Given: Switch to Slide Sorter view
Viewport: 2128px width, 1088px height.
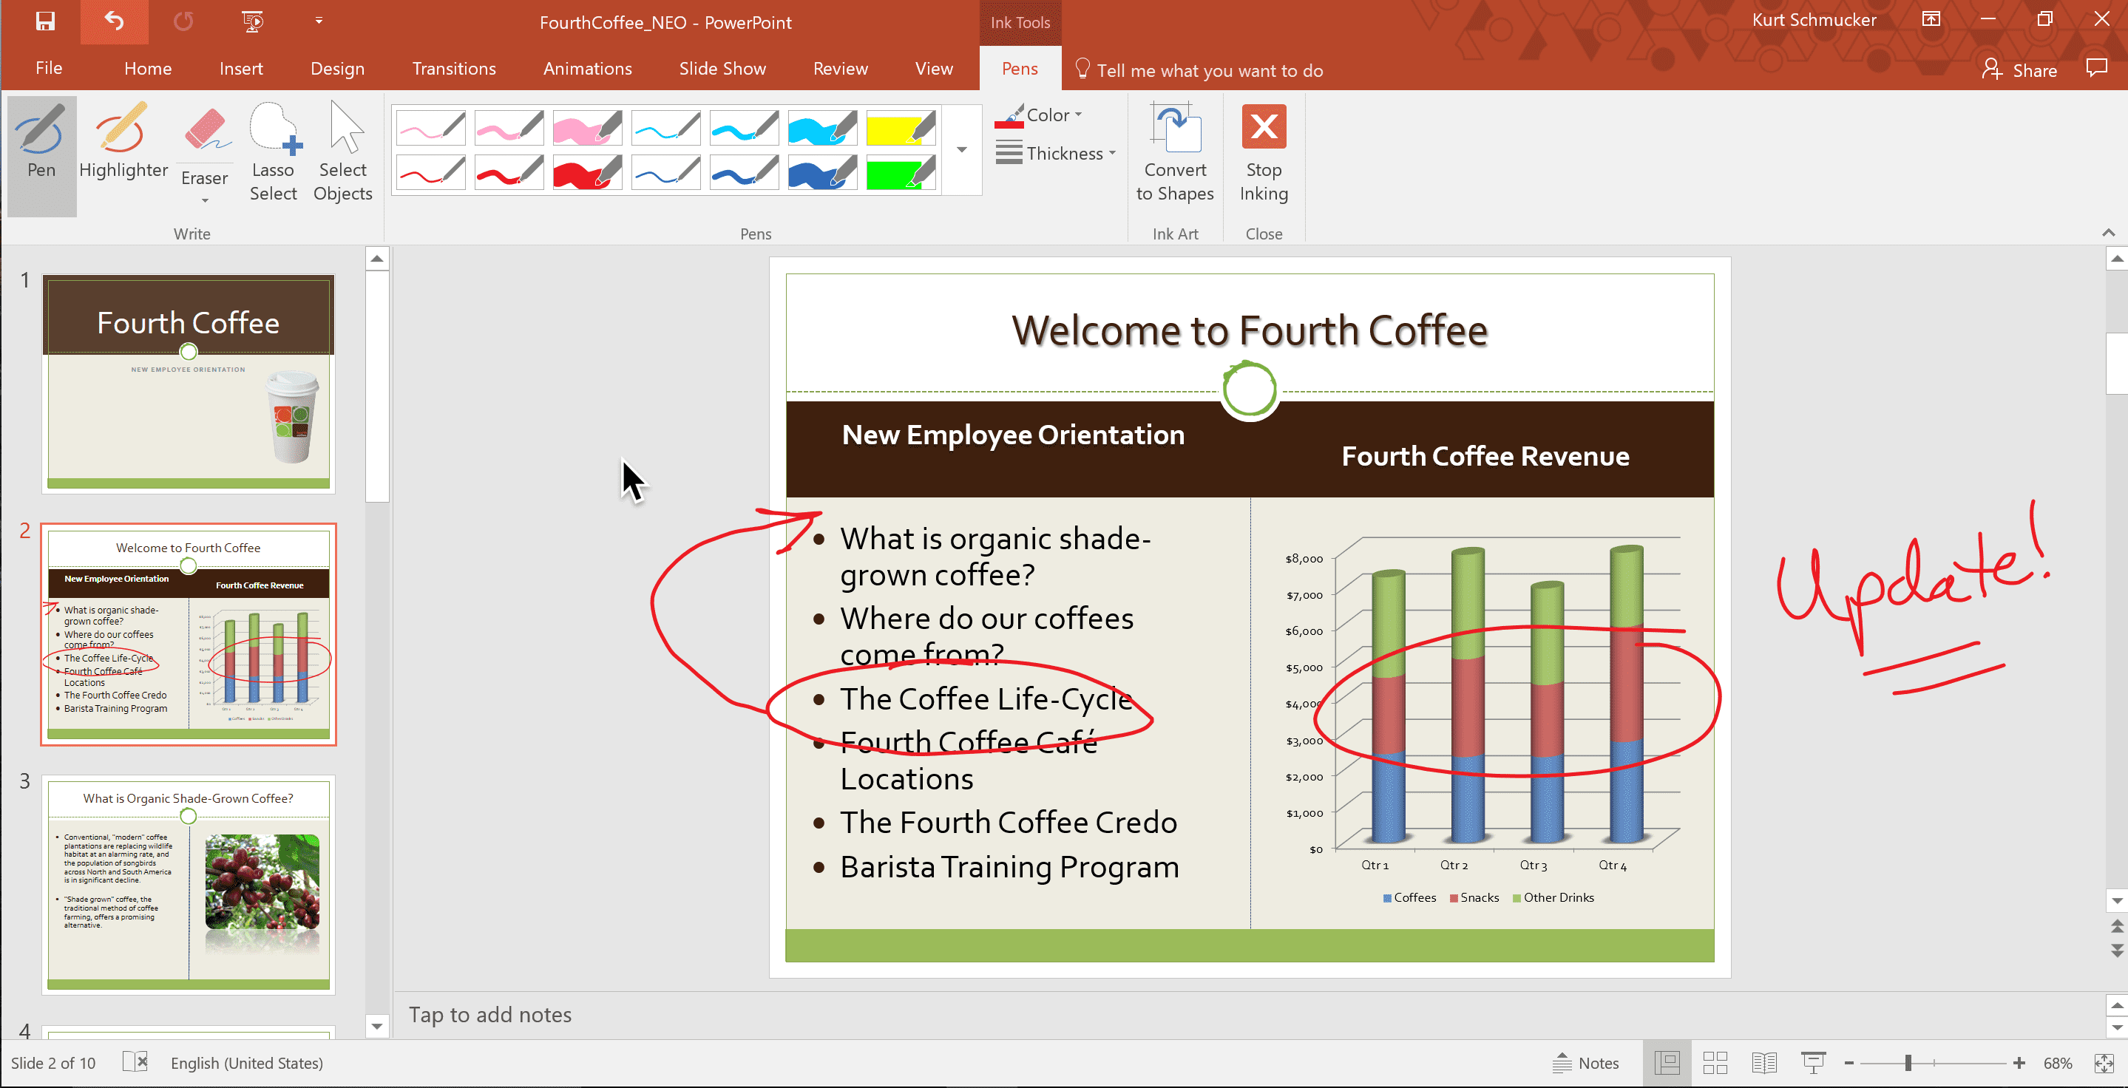Looking at the screenshot, I should tap(1715, 1063).
